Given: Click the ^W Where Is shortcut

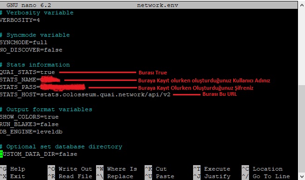Looking at the screenshot, I should [117, 169].
